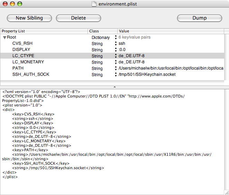The image size is (229, 195).
Task: Click the split view divider handle
Action: (x=114, y=87)
